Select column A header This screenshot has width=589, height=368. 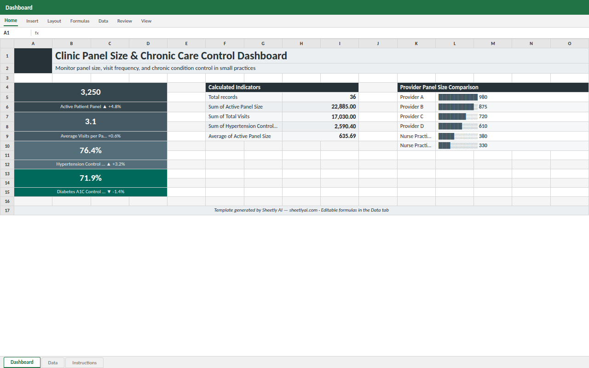(33, 44)
